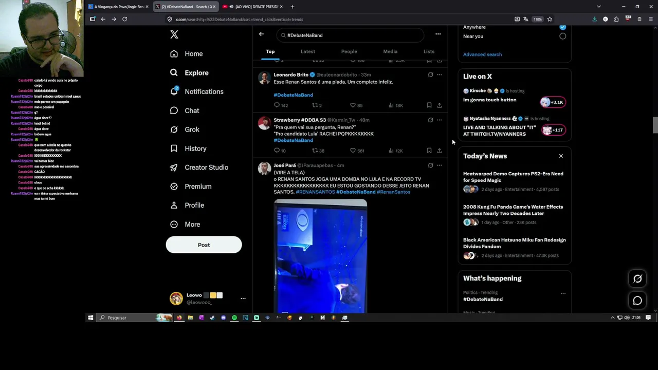Bookmark Leonardo Brito's post

[x=429, y=105]
